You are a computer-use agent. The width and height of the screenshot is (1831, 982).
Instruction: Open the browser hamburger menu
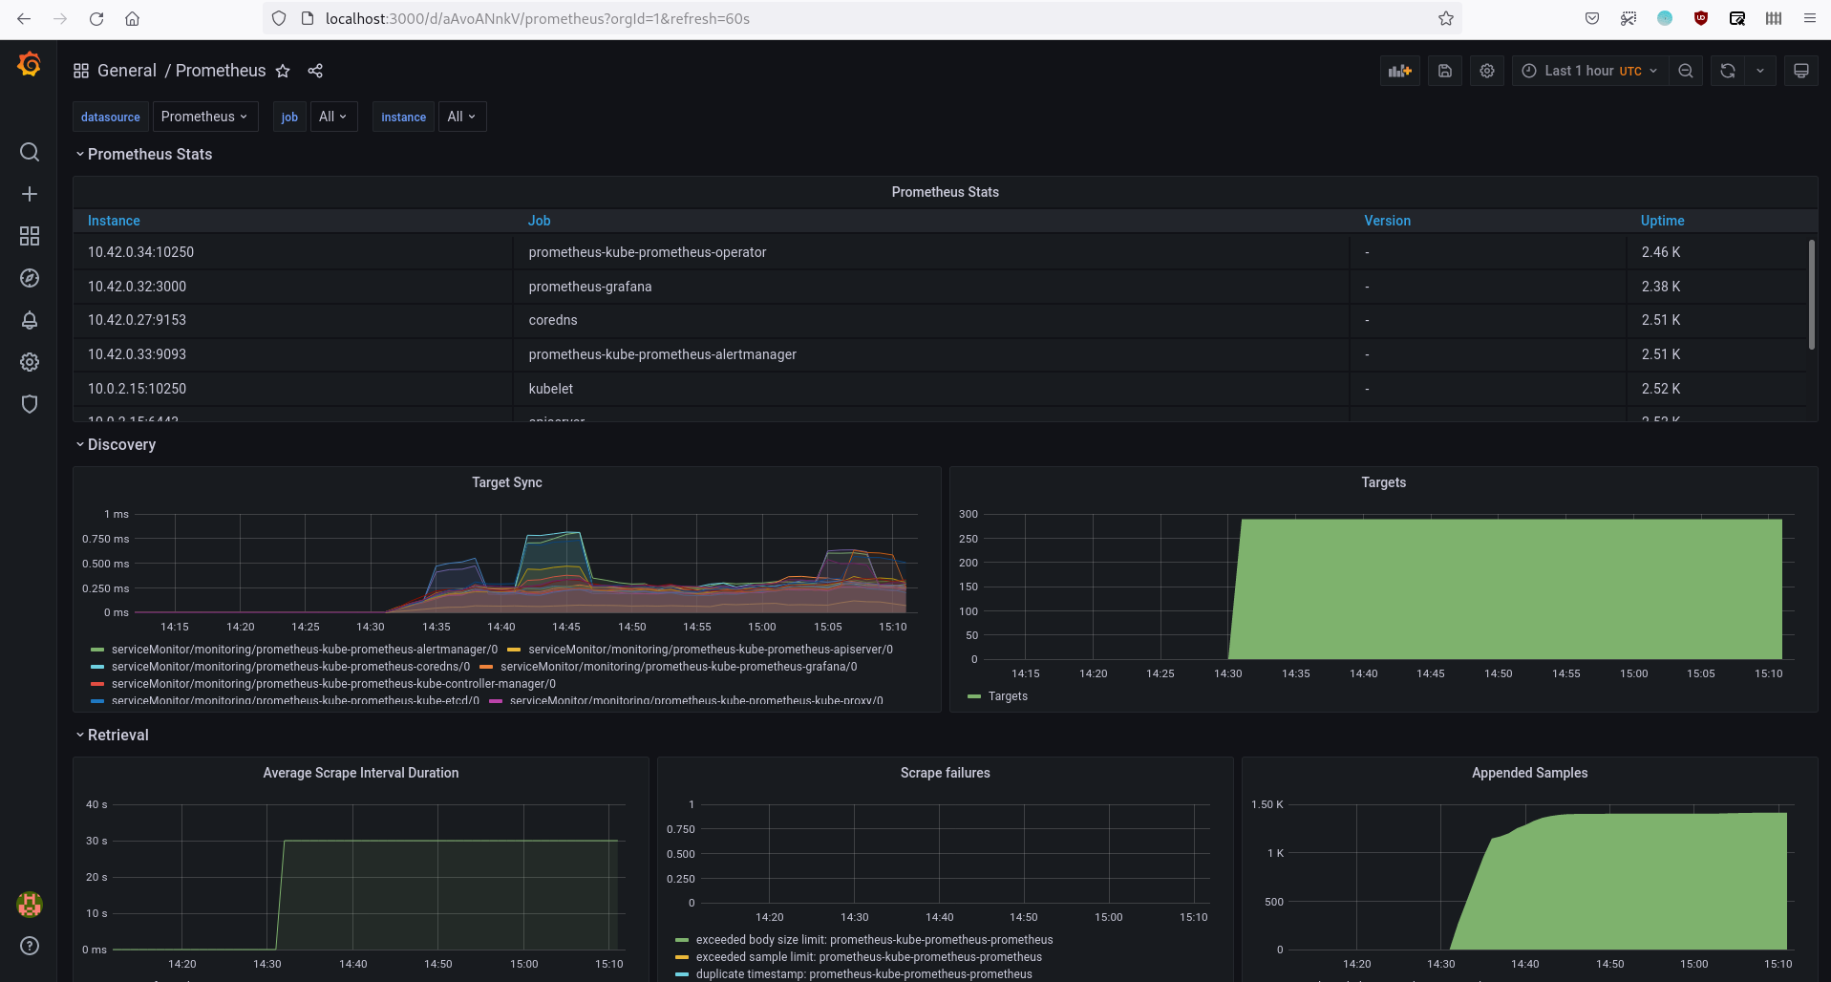pyautogui.click(x=1810, y=18)
